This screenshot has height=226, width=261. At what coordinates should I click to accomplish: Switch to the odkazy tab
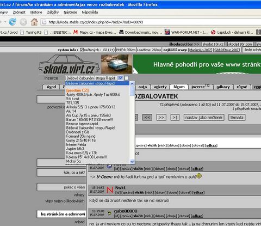[223, 87]
